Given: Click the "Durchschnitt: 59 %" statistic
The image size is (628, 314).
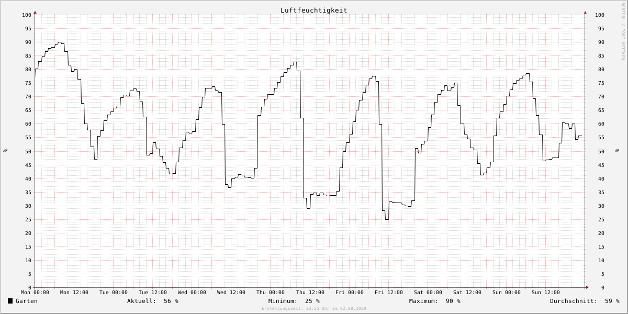Looking at the screenshot, I should 585,301.
